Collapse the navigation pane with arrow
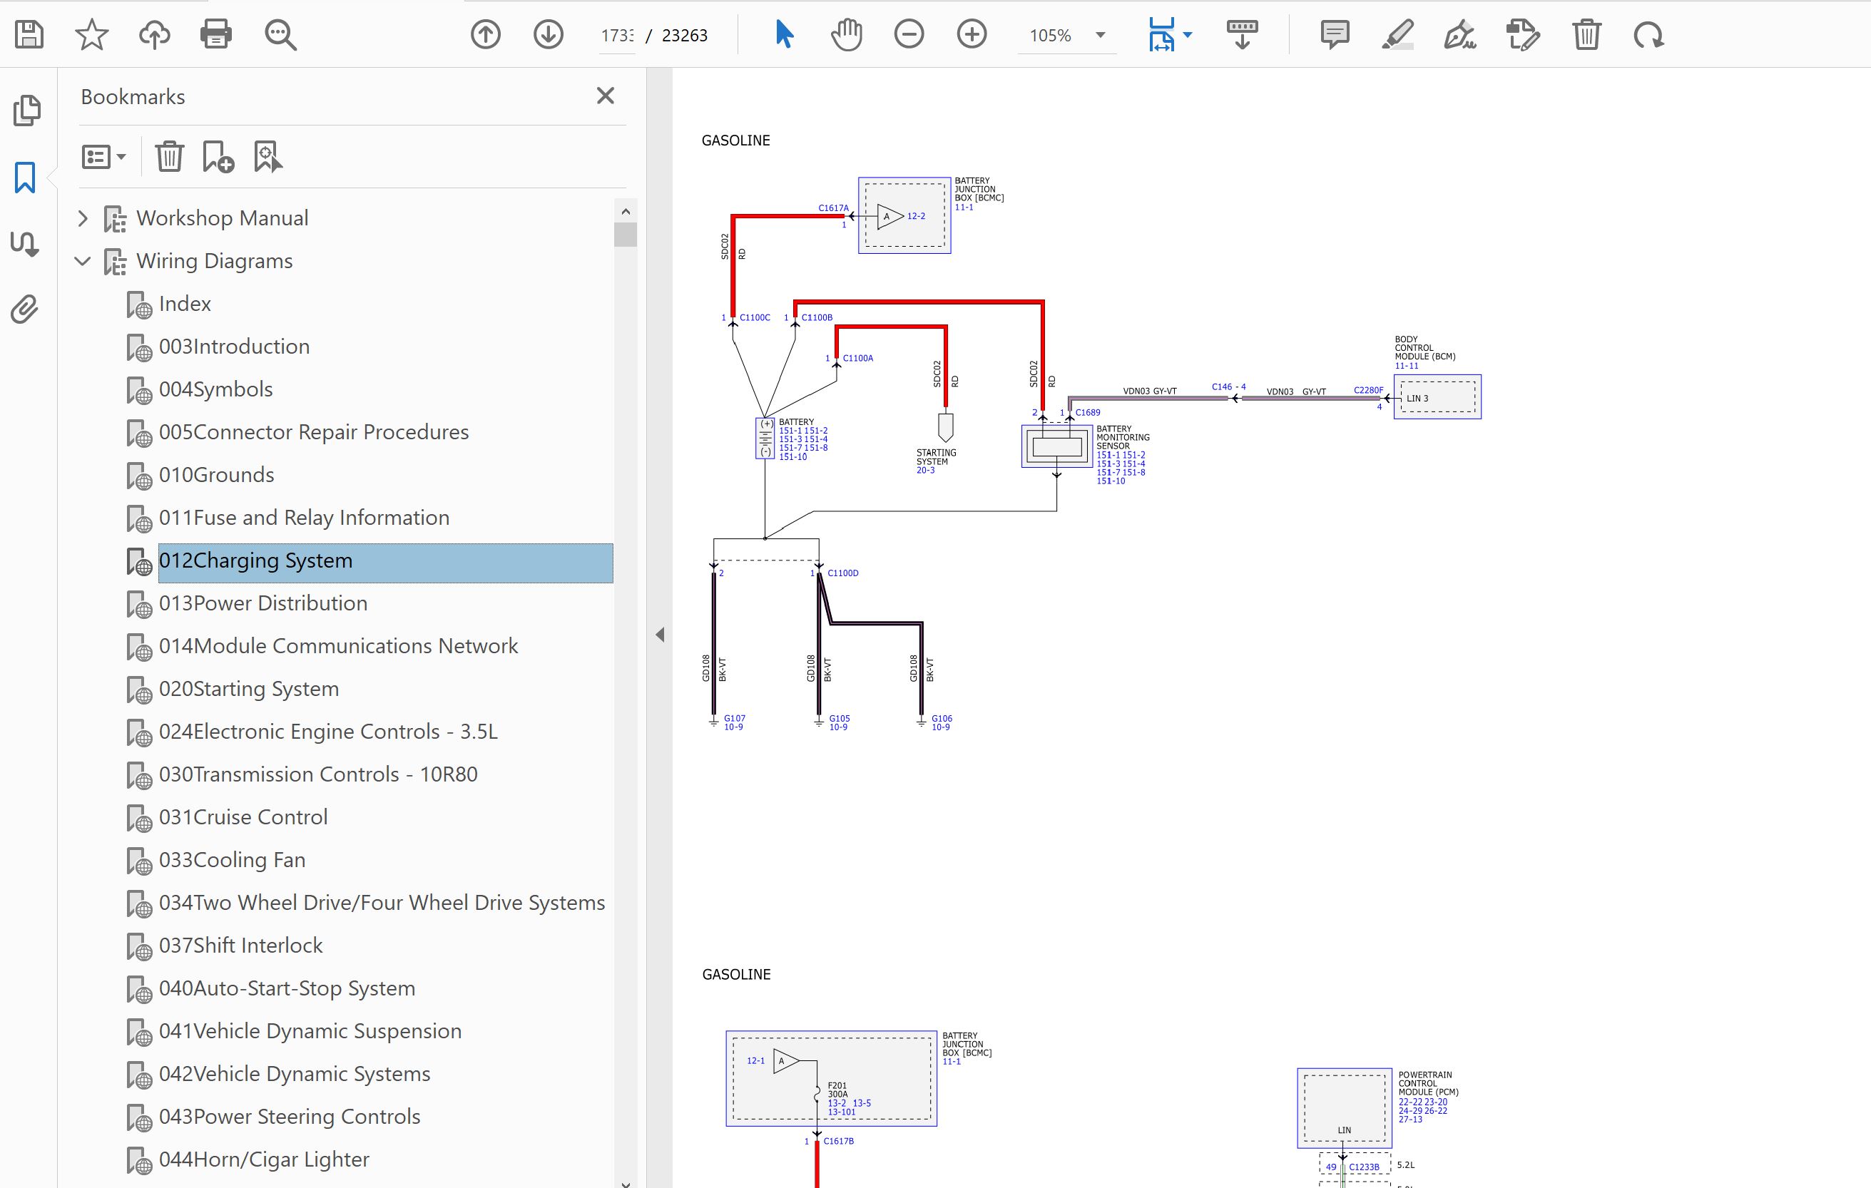The height and width of the screenshot is (1188, 1871). 660,635
